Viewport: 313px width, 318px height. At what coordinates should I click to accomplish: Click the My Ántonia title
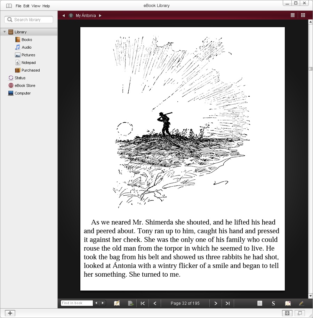[x=86, y=16]
